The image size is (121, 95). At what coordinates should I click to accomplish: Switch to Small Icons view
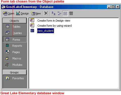click(59, 13)
